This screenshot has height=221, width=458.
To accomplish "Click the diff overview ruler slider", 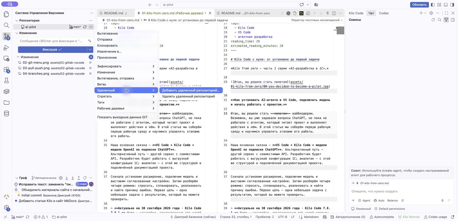I will pos(341,30).
